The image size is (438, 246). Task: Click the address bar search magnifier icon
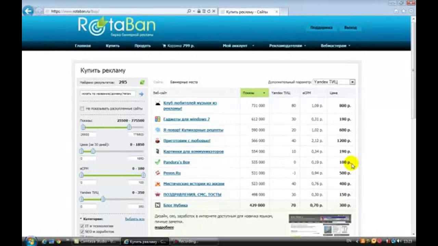(189, 11)
